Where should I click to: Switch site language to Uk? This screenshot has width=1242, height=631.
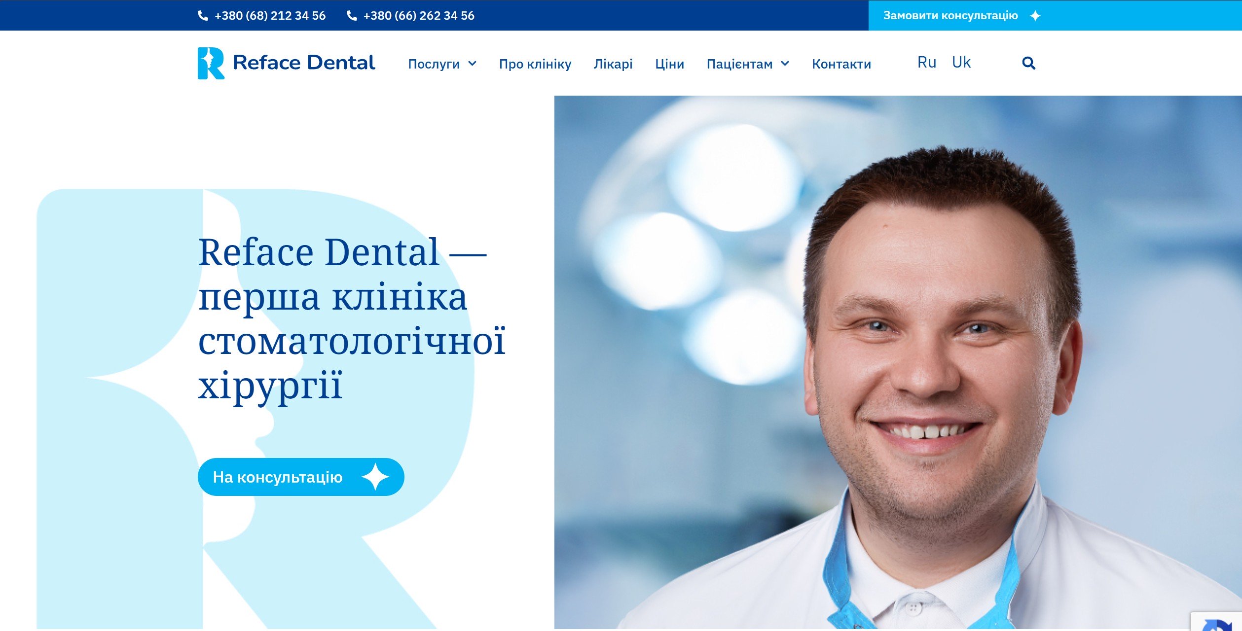coord(961,63)
